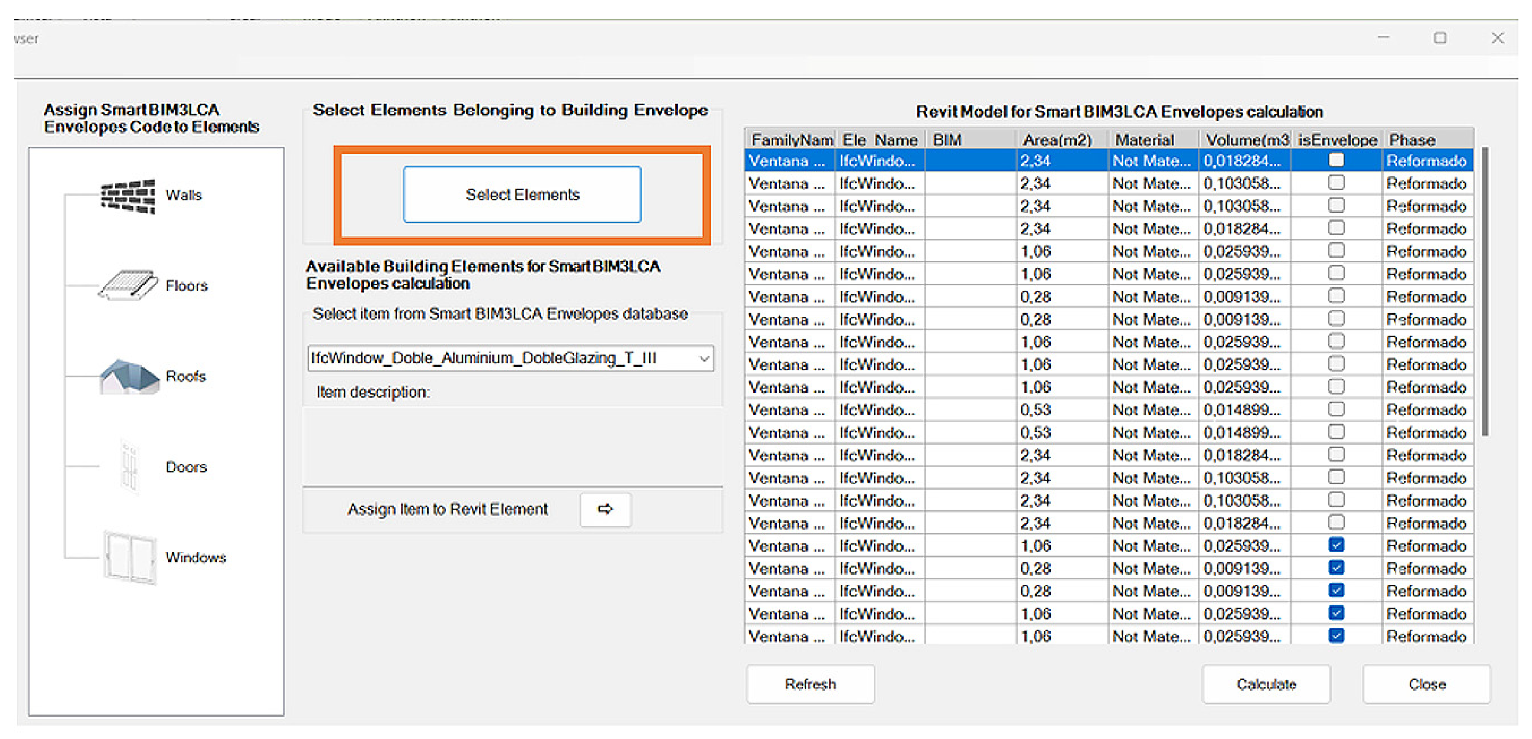Image resolution: width=1532 pixels, height=739 pixels.
Task: Choose the Roofs house icon
Action: tap(129, 377)
